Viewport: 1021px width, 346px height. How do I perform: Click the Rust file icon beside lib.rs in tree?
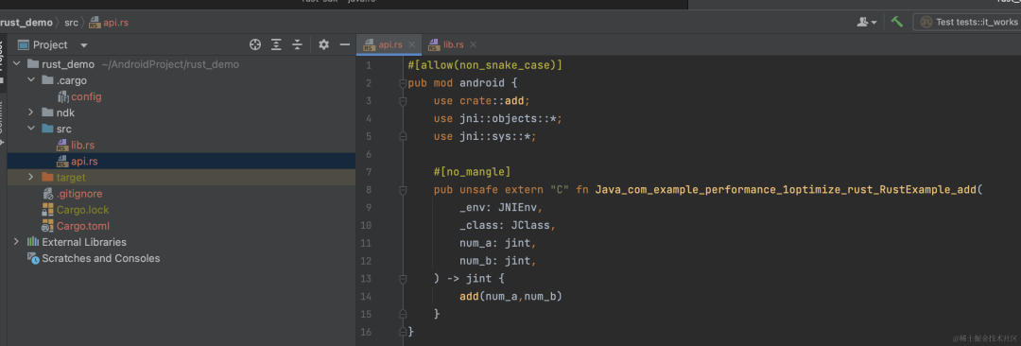[62, 145]
